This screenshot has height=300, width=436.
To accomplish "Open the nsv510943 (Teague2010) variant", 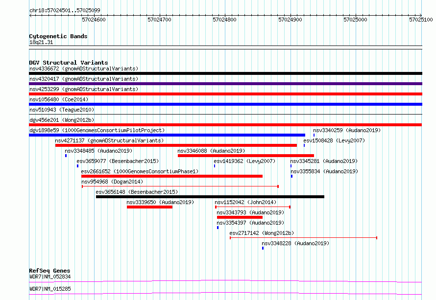I will pos(62,110).
